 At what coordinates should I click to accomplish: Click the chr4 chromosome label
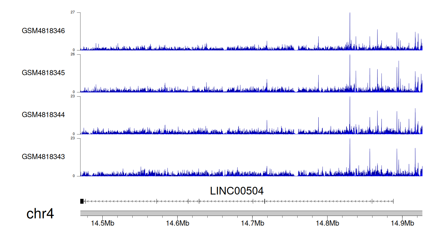pos(40,214)
